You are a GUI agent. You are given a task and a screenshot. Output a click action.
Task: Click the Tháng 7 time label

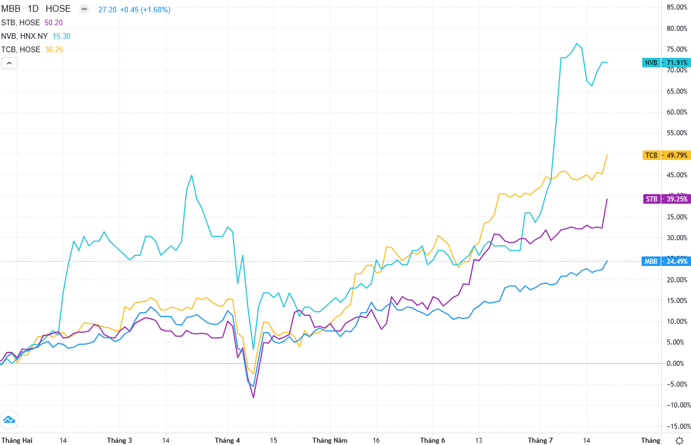(x=540, y=441)
